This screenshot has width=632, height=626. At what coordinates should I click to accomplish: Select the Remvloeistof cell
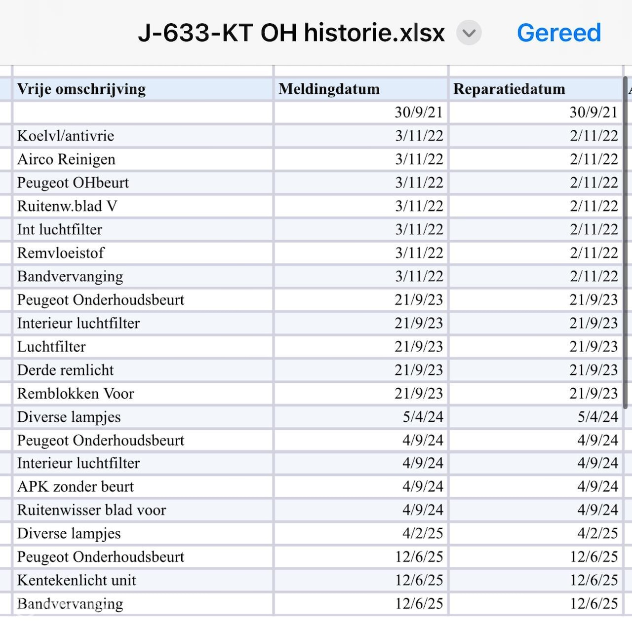[142, 253]
